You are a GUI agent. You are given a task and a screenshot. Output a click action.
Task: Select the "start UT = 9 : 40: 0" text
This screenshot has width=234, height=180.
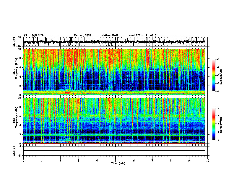143,35
